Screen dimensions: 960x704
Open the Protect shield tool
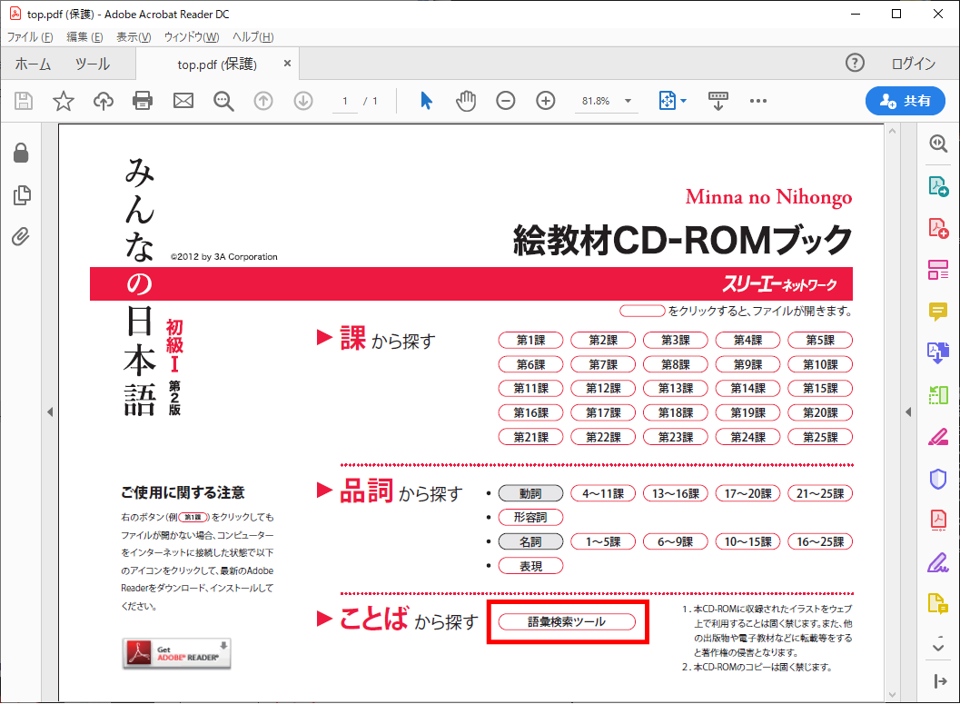[x=938, y=480]
